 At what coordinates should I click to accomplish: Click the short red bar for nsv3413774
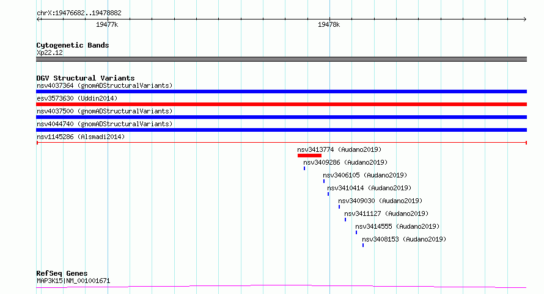(x=309, y=156)
